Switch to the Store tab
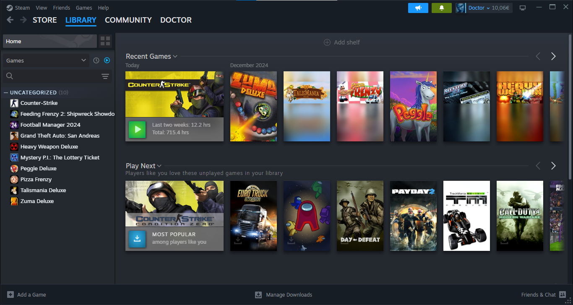Screen dimensions: 573x305 coord(44,20)
